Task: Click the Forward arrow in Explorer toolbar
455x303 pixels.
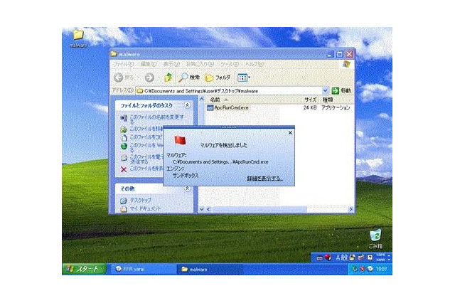Action: (x=149, y=78)
